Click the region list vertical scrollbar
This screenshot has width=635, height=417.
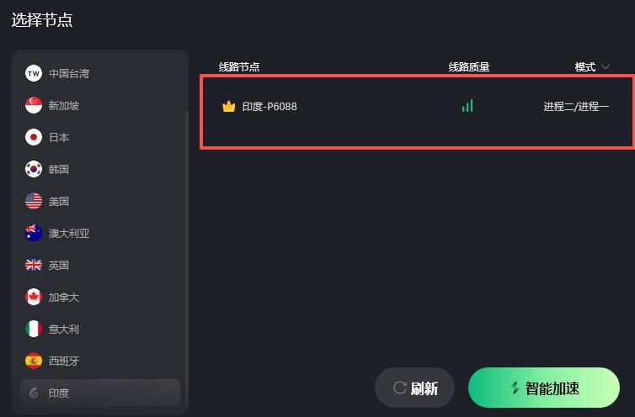[x=186, y=243]
